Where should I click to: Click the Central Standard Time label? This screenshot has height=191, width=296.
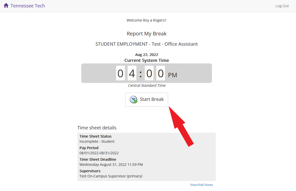[147, 85]
